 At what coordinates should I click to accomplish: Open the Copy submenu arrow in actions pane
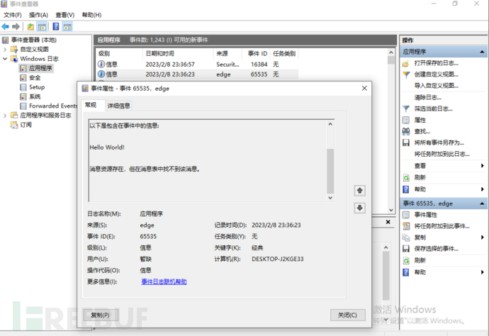[483, 237]
